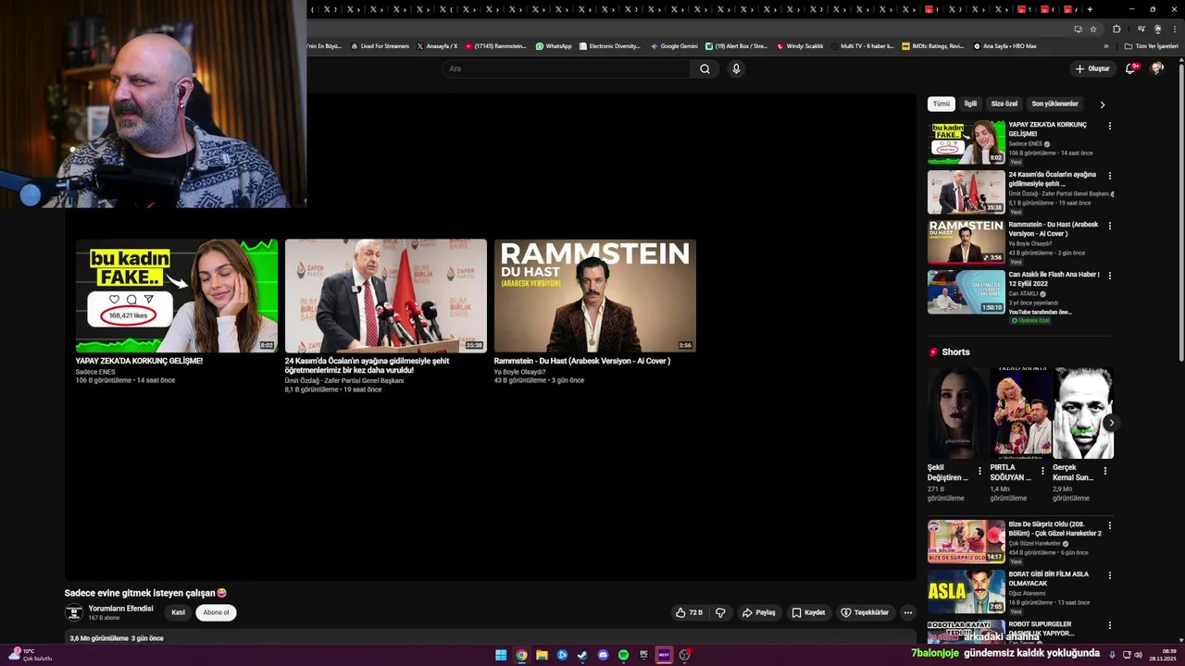Open more actions ellipsis under video
The image size is (1185, 666).
[x=908, y=612]
